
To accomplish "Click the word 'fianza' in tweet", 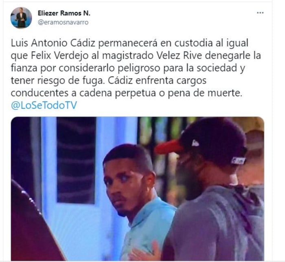I will pyautogui.click(x=24, y=68).
